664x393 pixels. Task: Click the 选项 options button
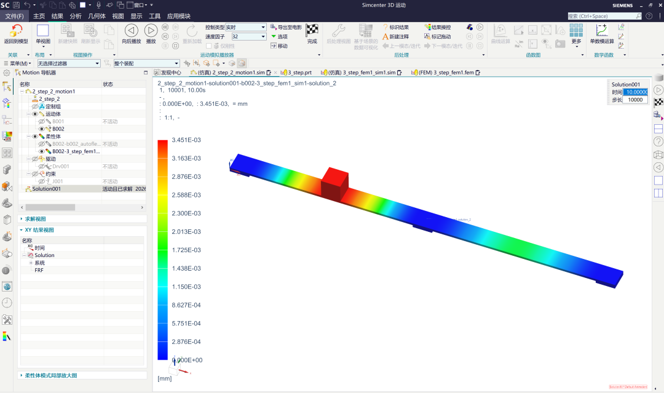(x=279, y=36)
